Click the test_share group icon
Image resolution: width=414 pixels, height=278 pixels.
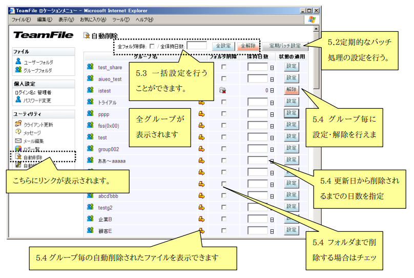point(90,67)
